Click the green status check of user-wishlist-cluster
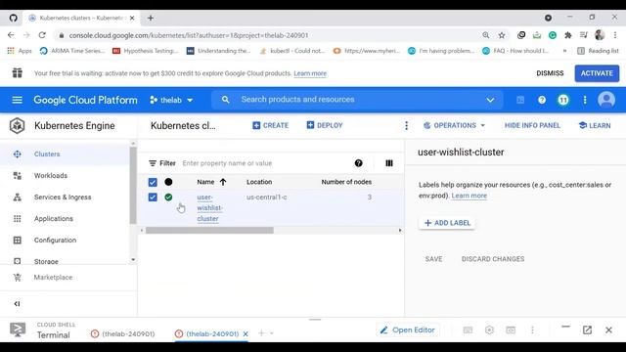The image size is (626, 352). [168, 198]
